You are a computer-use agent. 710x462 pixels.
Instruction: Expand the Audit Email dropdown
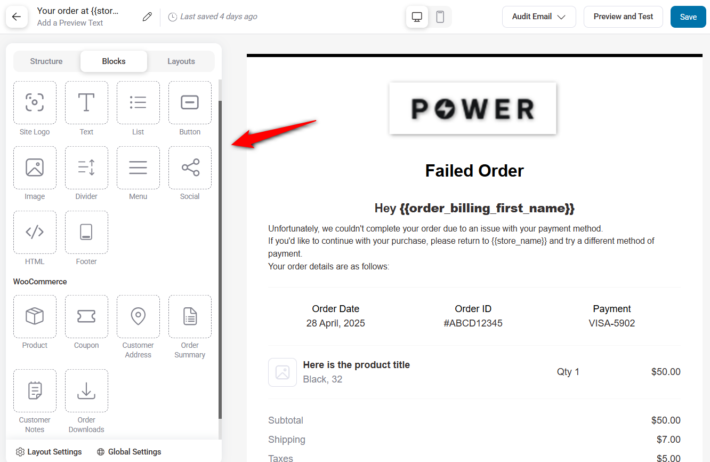(x=538, y=17)
